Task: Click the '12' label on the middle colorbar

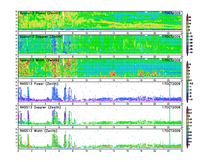Action: (190, 64)
